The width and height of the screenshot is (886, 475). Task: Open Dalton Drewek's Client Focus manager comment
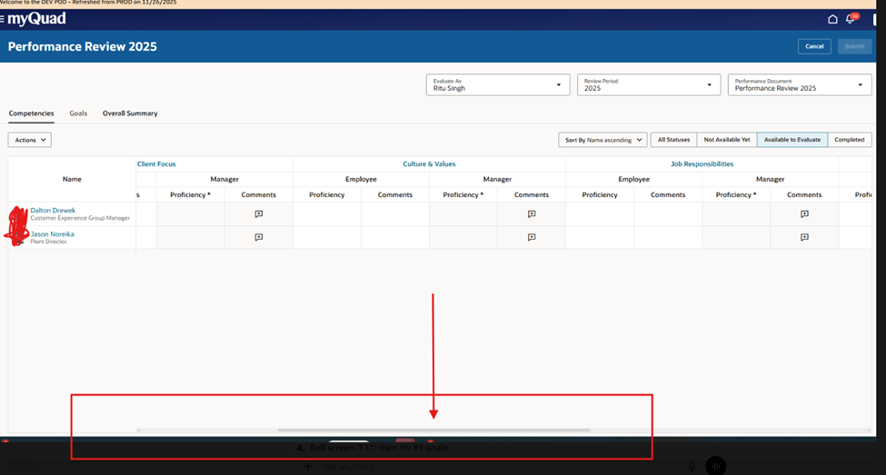(x=259, y=214)
